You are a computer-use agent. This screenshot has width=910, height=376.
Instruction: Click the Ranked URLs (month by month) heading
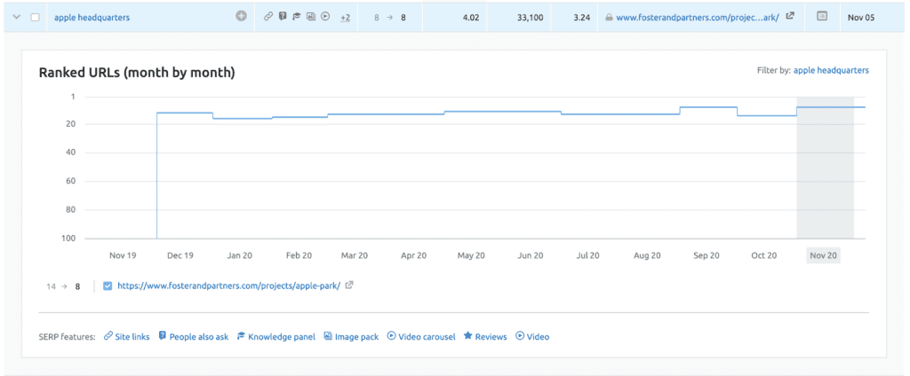(x=137, y=73)
